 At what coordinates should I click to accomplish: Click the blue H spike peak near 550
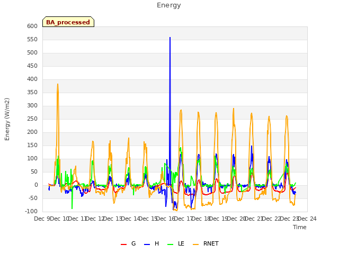[170, 38]
